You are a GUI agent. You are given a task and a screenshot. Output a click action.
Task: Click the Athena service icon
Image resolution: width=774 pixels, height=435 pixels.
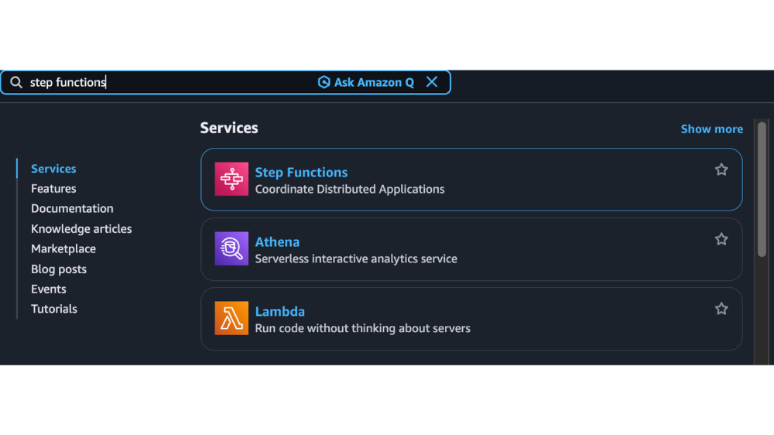(231, 248)
